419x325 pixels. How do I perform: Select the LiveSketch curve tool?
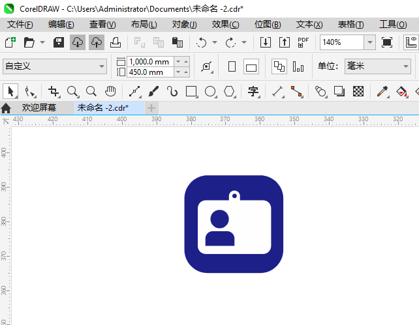coord(172,91)
